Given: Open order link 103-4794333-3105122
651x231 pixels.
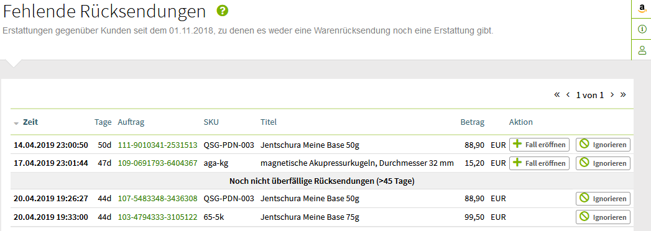Looking at the screenshot, I should [x=158, y=217].
